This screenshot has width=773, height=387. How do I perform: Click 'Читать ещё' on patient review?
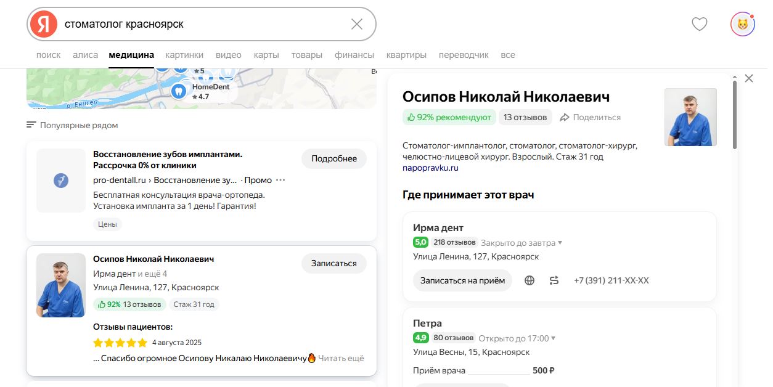point(341,358)
